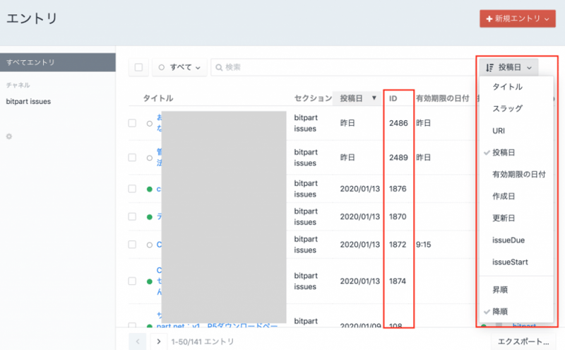Check the box for entry ID 2486
The height and width of the screenshot is (350, 565).
coord(132,123)
